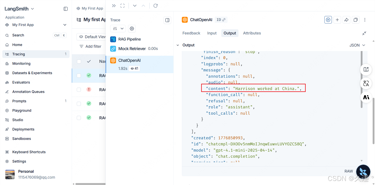Click the AI assistant floating icon
The width and height of the screenshot is (375, 185).
click(x=366, y=97)
